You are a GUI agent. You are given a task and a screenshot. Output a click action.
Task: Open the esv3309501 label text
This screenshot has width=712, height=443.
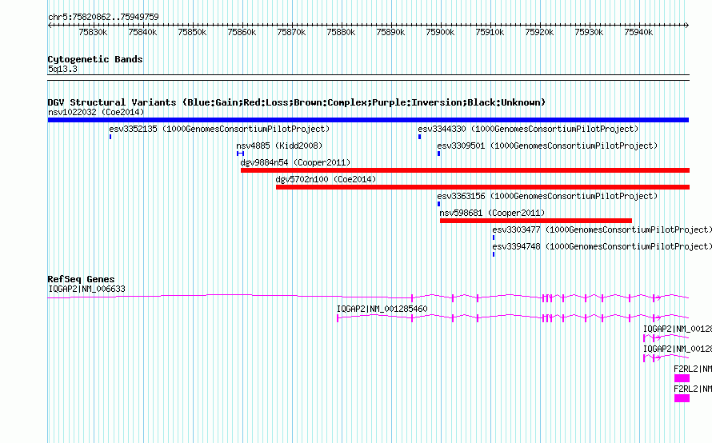tap(547, 146)
